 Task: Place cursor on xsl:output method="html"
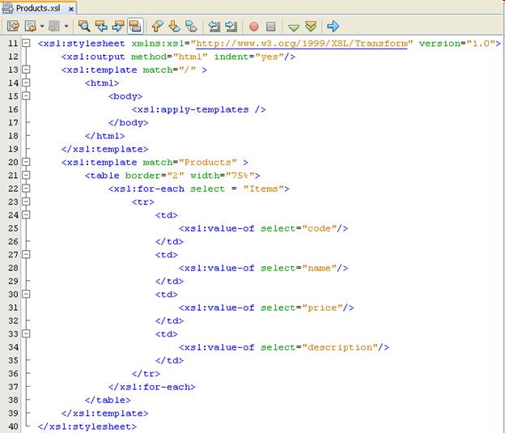coord(134,57)
